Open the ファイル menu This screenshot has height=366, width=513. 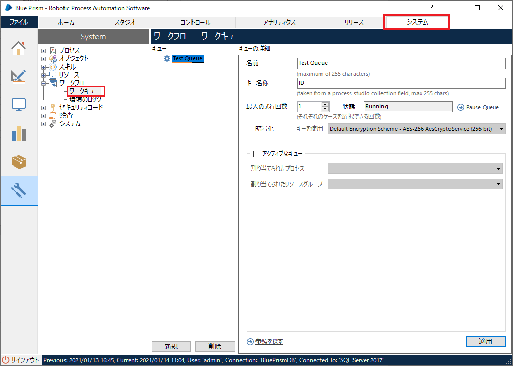click(x=19, y=22)
